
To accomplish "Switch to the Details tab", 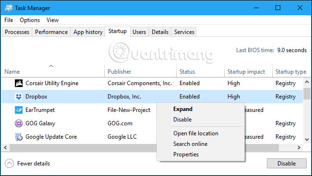I will [160, 32].
